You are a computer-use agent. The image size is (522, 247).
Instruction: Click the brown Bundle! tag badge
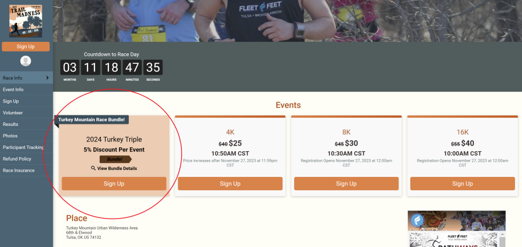(x=115, y=159)
